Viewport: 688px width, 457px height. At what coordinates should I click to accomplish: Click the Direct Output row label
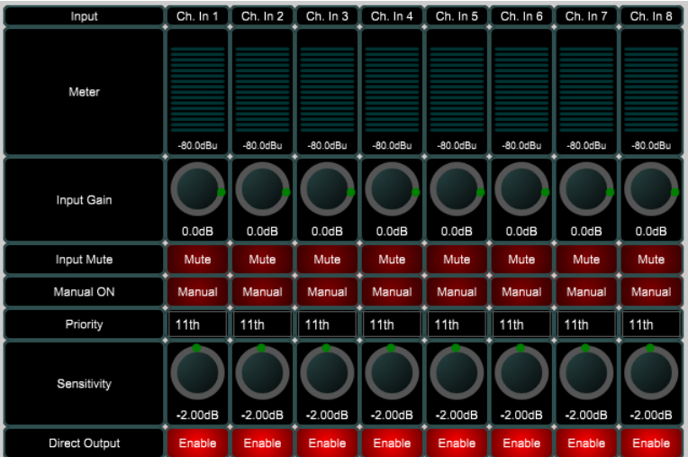84,443
